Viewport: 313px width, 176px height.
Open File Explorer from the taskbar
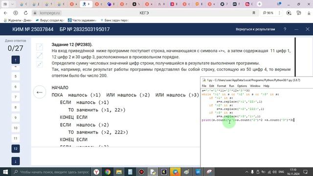119,172
